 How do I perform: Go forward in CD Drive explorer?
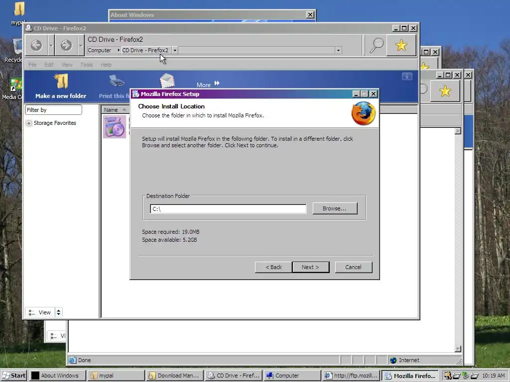pos(66,45)
